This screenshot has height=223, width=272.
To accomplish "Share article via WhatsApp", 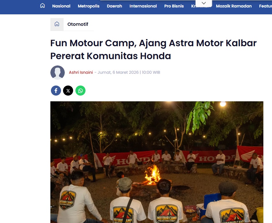I will pyautogui.click(x=81, y=90).
